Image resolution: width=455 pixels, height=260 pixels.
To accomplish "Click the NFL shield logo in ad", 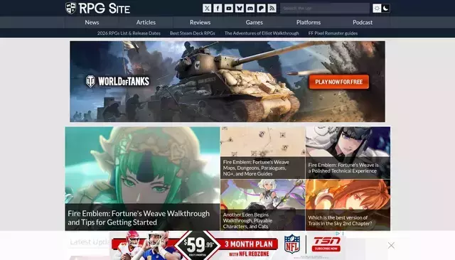I will pyautogui.click(x=292, y=244).
